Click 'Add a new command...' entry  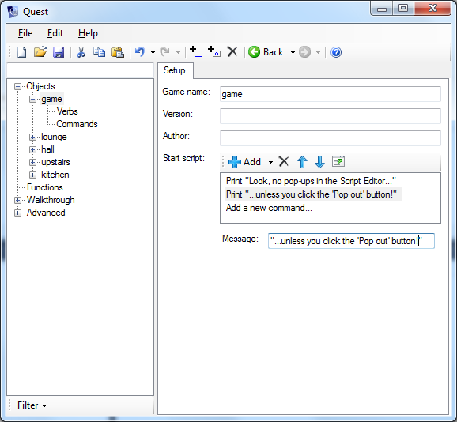click(269, 208)
